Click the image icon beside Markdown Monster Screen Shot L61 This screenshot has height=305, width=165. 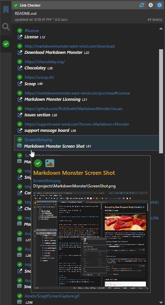[x=19, y=146]
